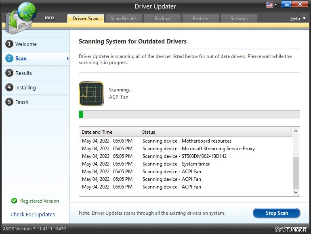Viewport: 311px width, 234px height.
Task: Open the language dropdown arrow
Action: pyautogui.click(x=276, y=5)
